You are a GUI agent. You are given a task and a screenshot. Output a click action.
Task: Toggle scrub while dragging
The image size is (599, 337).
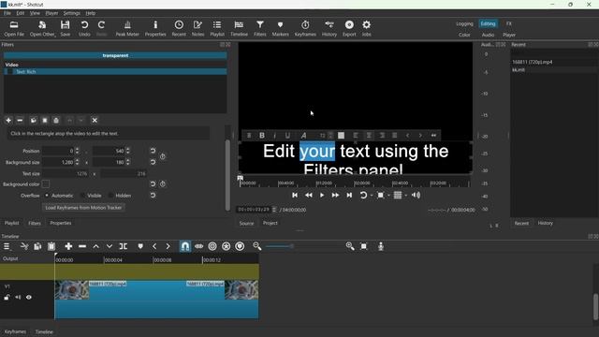click(198, 246)
